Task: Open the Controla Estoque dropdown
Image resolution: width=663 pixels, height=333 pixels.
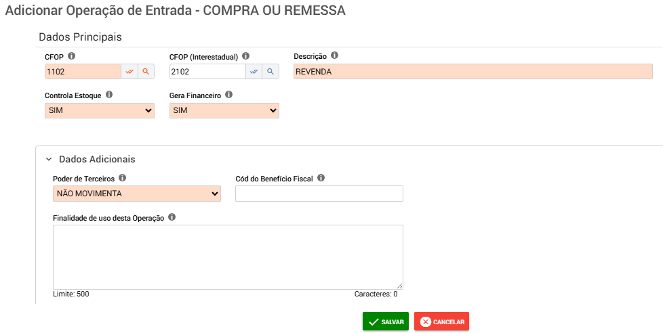Action: pyautogui.click(x=99, y=111)
